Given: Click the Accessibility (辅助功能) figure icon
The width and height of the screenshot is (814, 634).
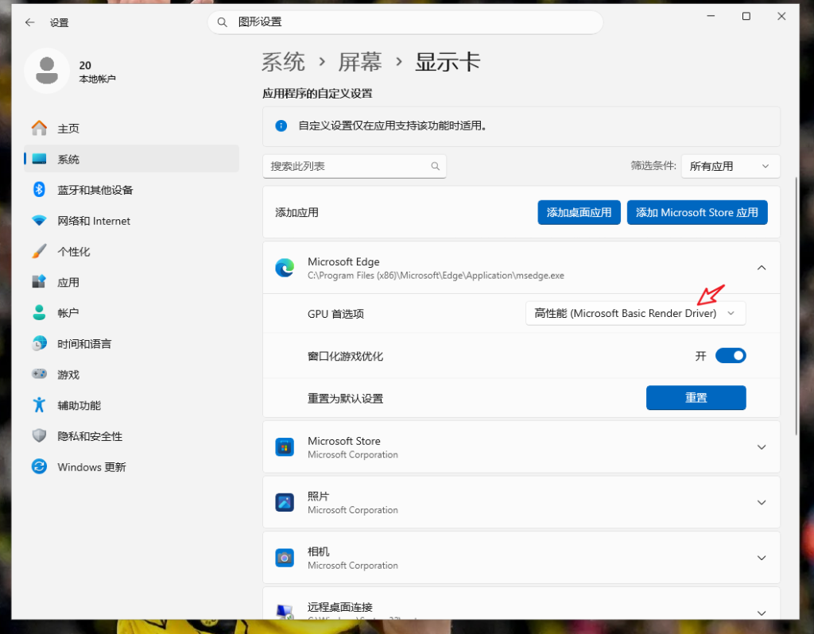Looking at the screenshot, I should [x=39, y=404].
